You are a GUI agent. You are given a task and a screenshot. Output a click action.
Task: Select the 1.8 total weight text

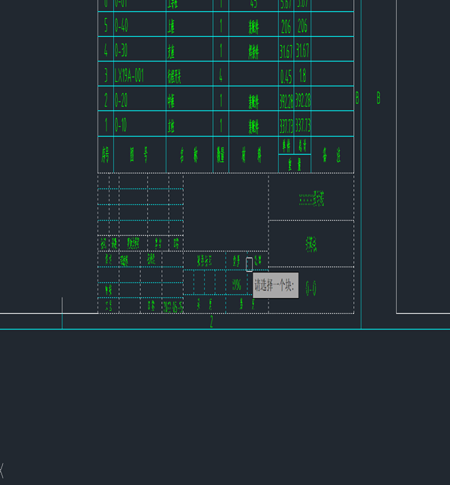tap(302, 76)
